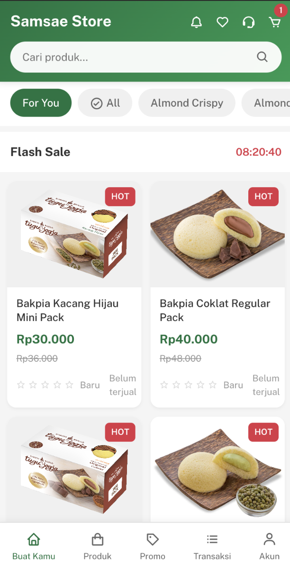Select the For You filter chip
Viewport: 290px width, 568px height.
[41, 103]
